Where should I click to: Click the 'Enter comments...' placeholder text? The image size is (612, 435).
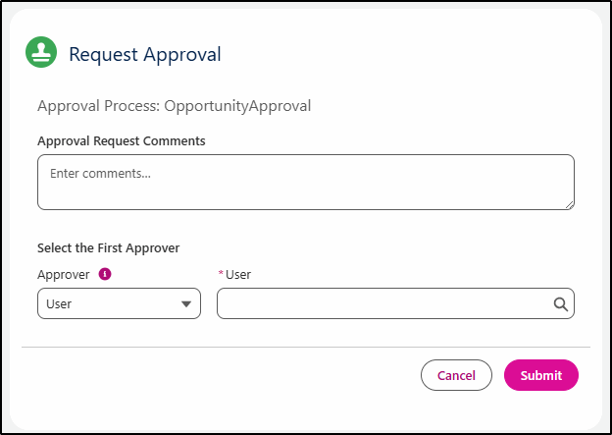[92, 173]
